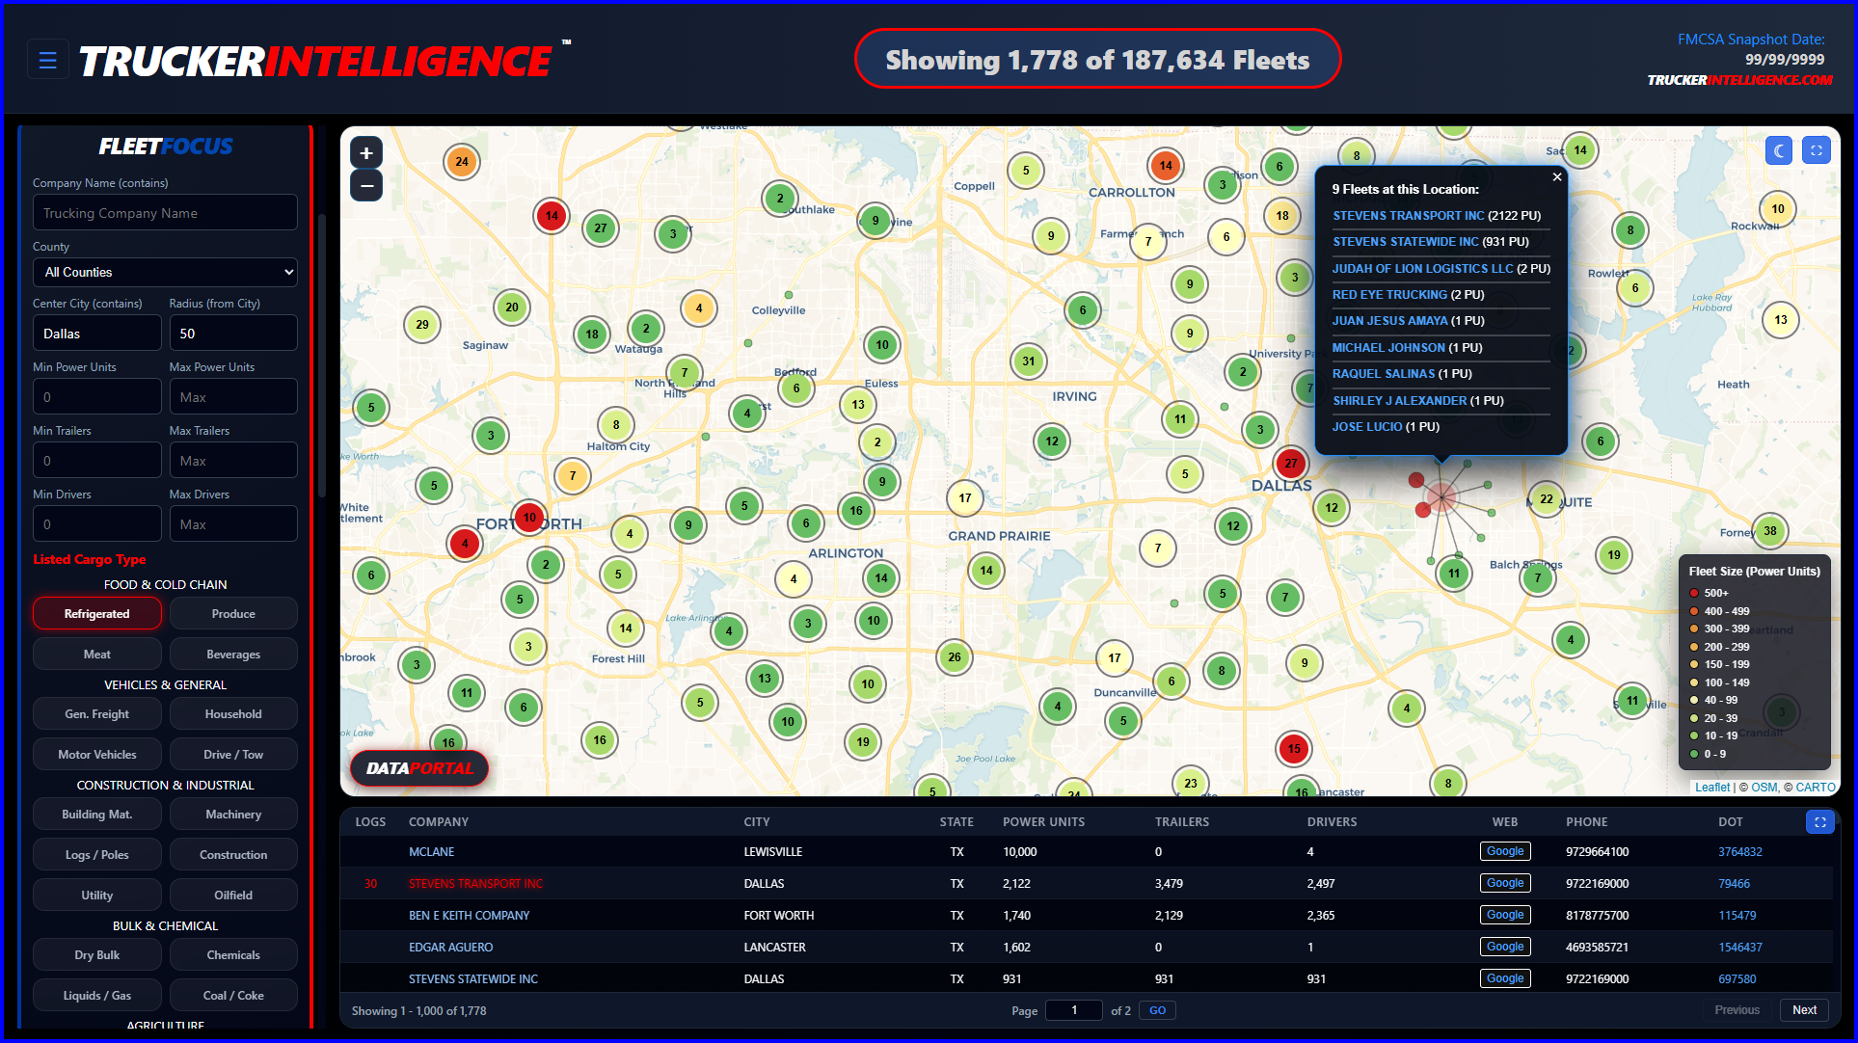This screenshot has height=1043, width=1858.
Task: Expand the results table with the blue expand icon
Action: [x=1819, y=821]
